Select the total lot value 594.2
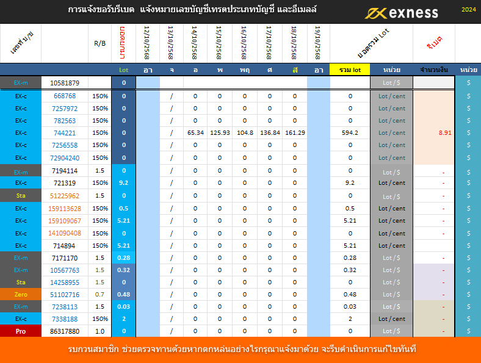 (x=350, y=132)
